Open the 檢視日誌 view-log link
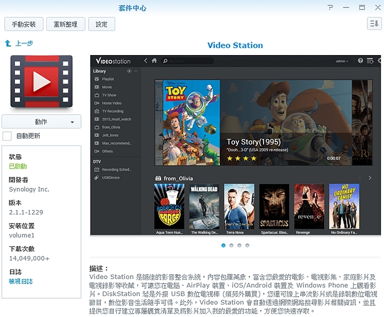384x317 pixels. 21,281
